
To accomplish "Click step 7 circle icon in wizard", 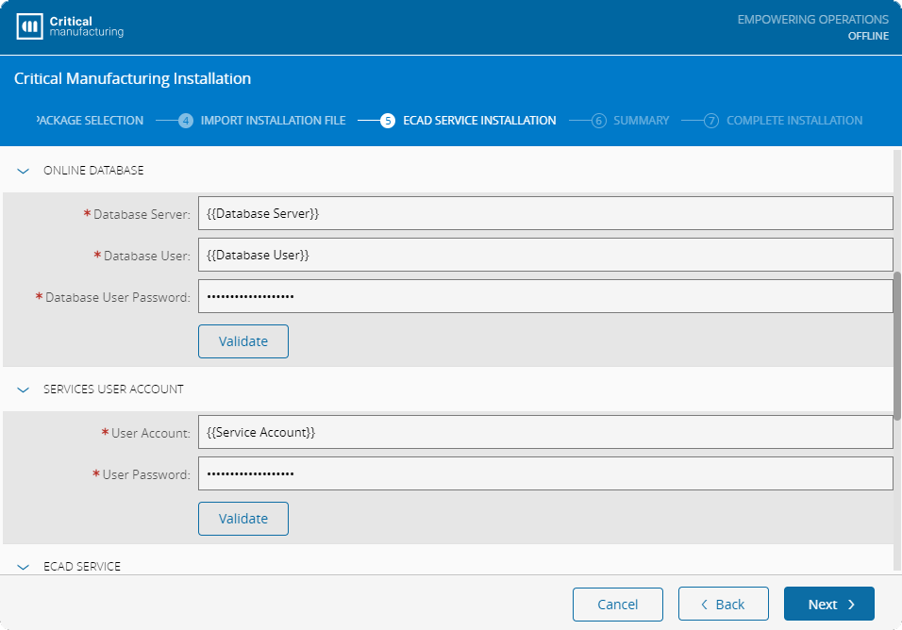I will 711,121.
